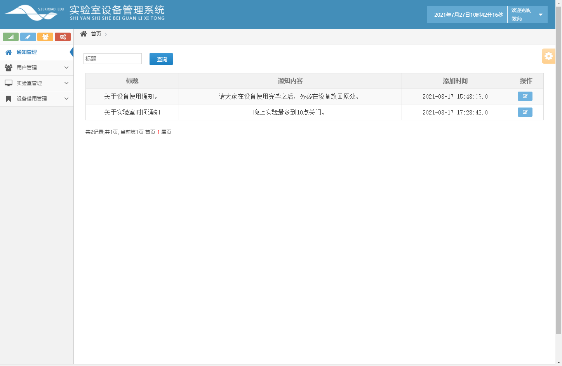Select 通知管理 in the sidebar menu
Viewport: 562px width, 366px height.
(26, 52)
